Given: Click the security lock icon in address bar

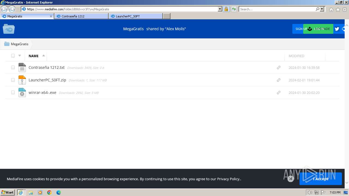Looking at the screenshot, I should [x=226, y=9].
